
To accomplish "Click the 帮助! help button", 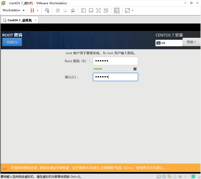I will pos(191,42).
